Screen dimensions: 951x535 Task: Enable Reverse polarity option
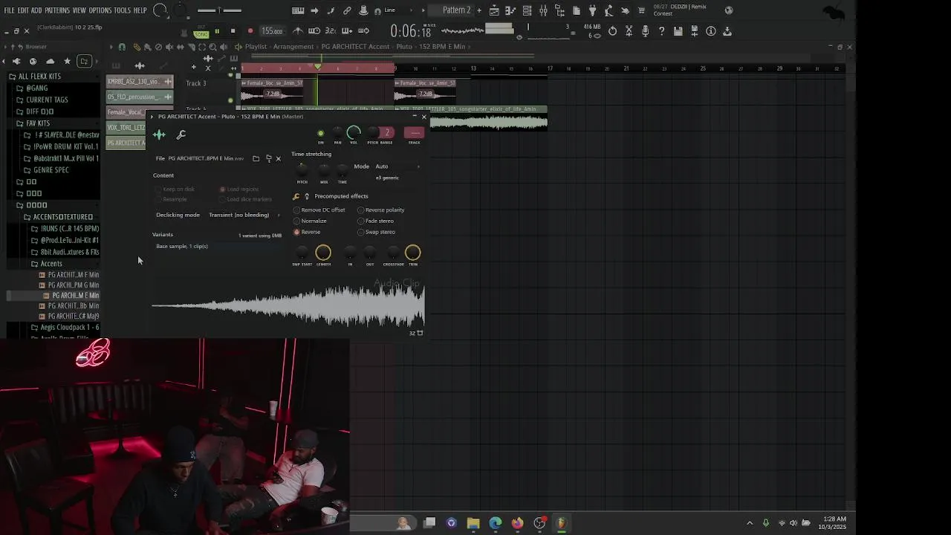[x=381, y=210]
